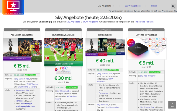Click date 31.05.2025 in Sky komplett card
The width and height of the screenshot is (177, 111).
coord(102,70)
